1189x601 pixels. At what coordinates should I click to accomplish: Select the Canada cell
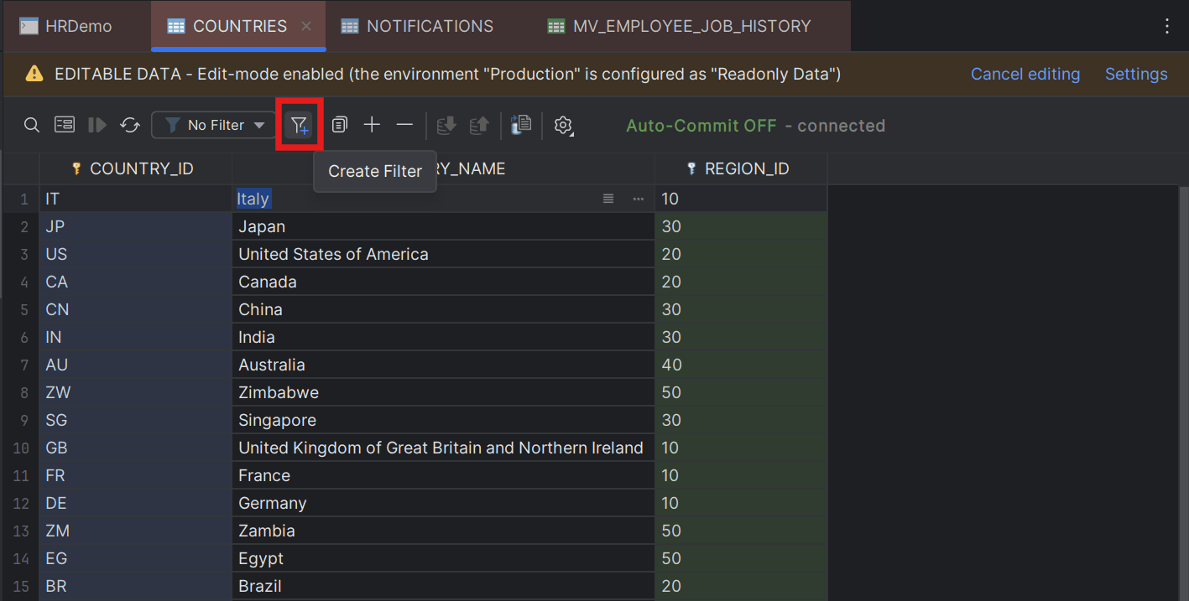point(443,282)
